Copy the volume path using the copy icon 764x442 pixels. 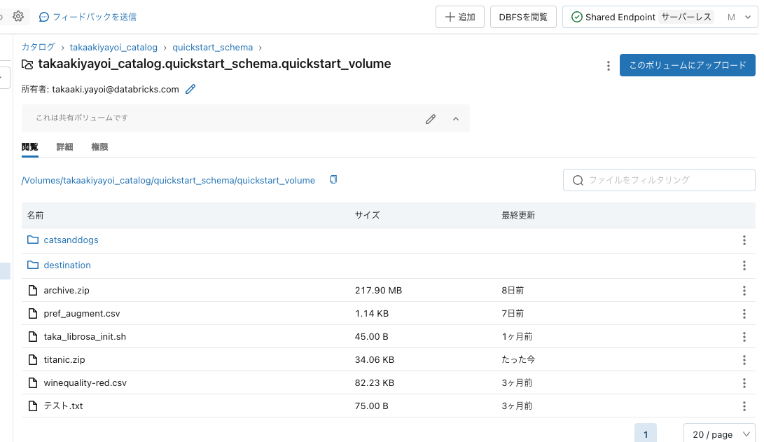(x=333, y=179)
